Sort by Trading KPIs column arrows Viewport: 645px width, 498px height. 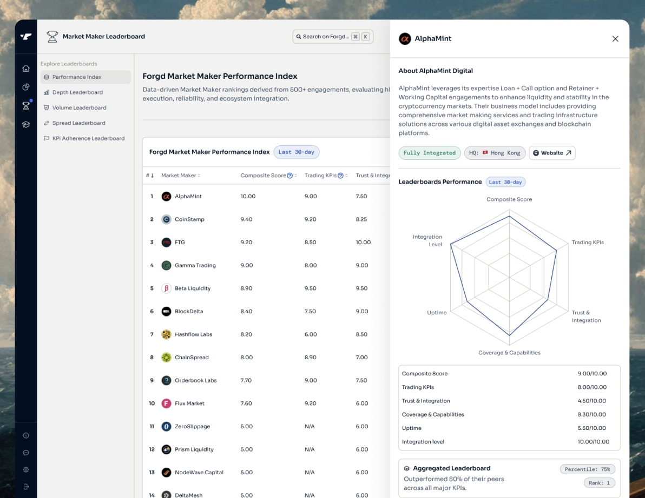pyautogui.click(x=346, y=176)
